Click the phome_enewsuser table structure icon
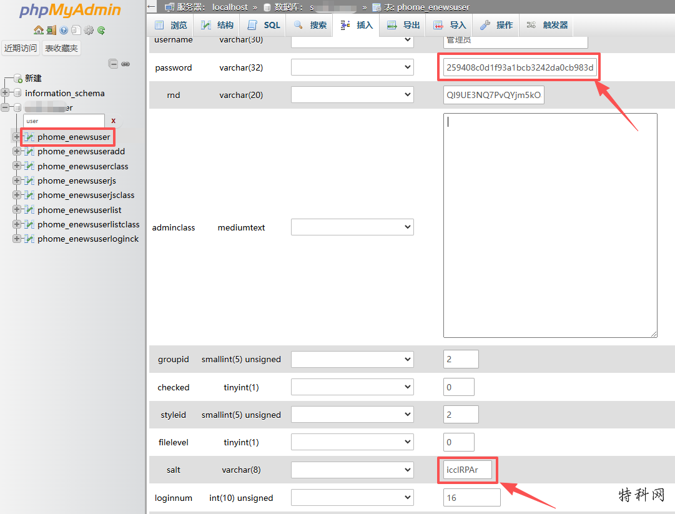Image resolution: width=675 pixels, height=514 pixels. click(x=29, y=137)
